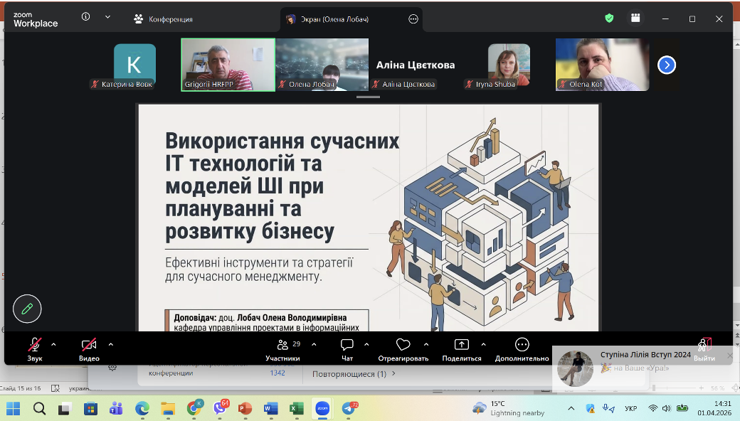Toggle the view layout icon near shield
This screenshot has width=740, height=421.
(x=635, y=18)
